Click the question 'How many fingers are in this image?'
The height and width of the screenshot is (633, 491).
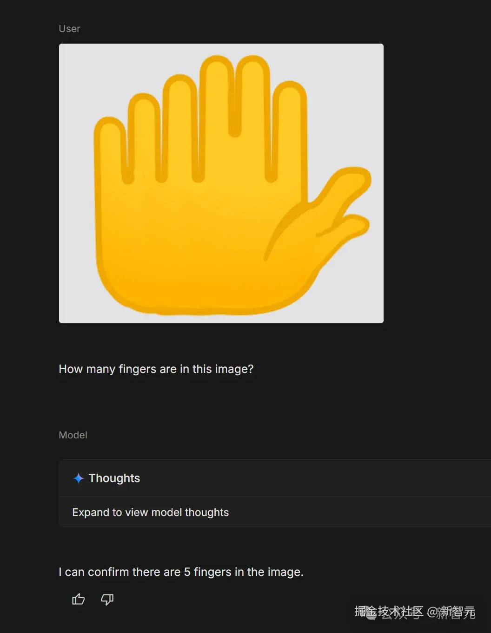tap(156, 369)
